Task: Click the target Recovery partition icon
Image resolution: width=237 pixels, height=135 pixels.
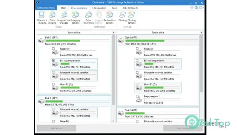Action: click(x=139, y=52)
